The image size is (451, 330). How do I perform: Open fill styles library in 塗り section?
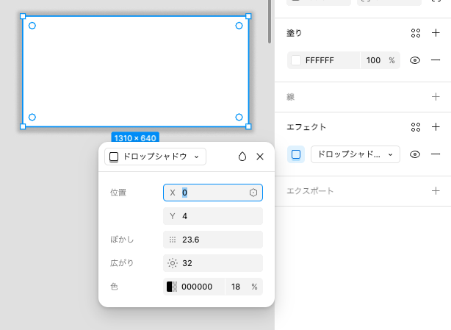click(416, 33)
